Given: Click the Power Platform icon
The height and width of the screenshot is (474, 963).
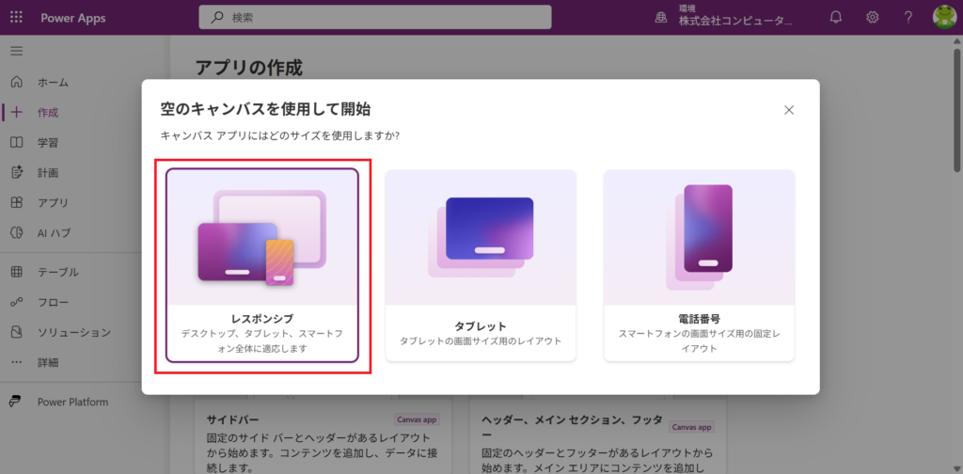Looking at the screenshot, I should point(15,403).
